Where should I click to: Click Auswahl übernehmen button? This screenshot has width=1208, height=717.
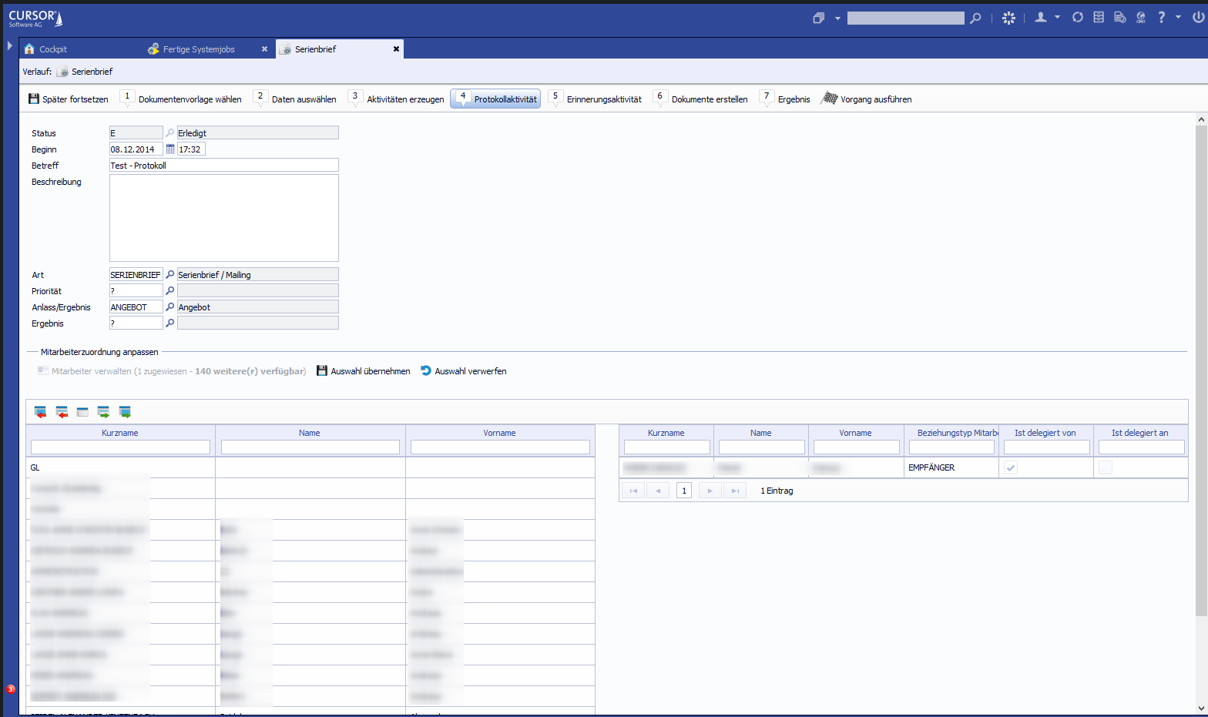point(363,371)
